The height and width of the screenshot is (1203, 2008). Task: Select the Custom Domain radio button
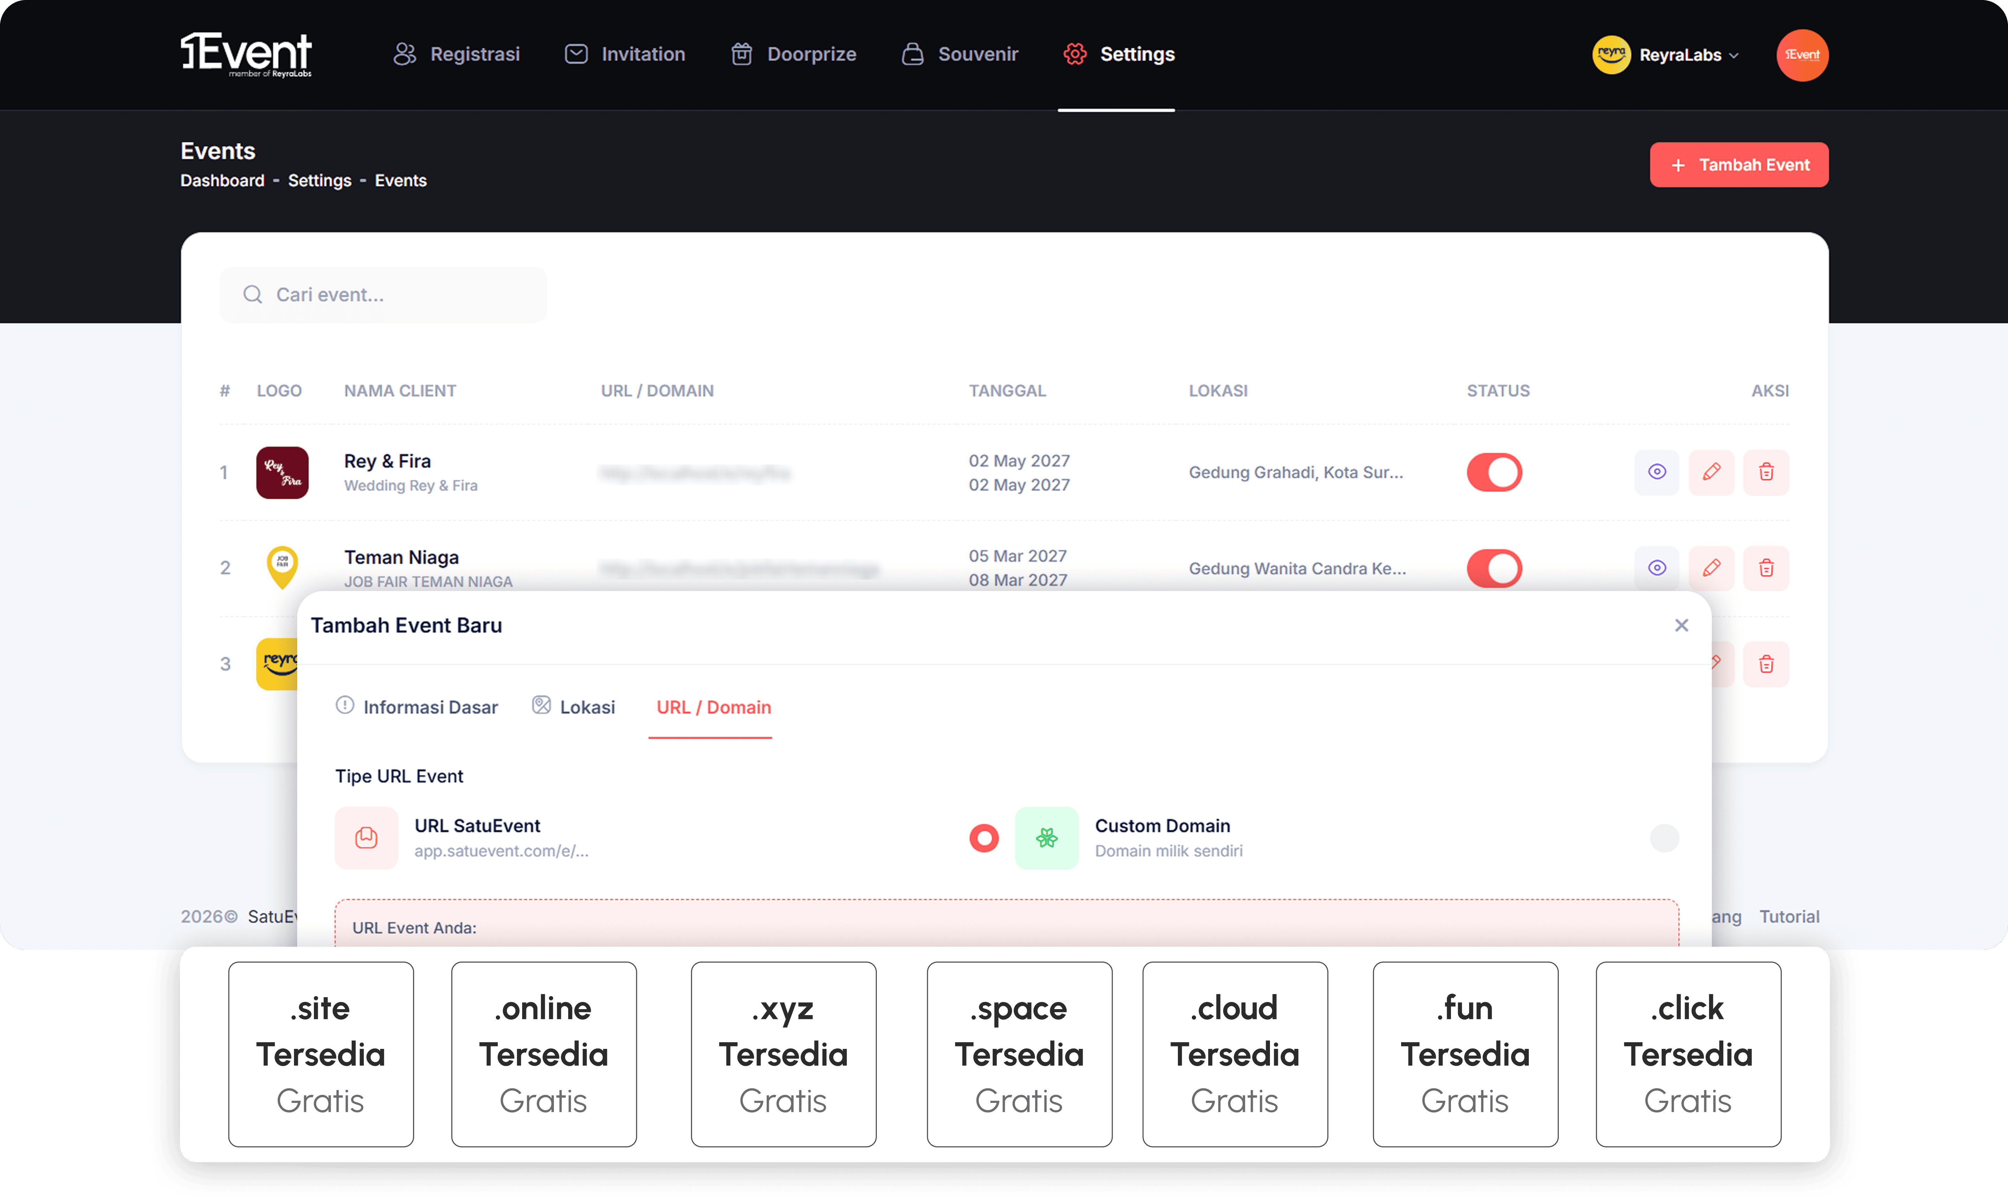(x=1664, y=838)
